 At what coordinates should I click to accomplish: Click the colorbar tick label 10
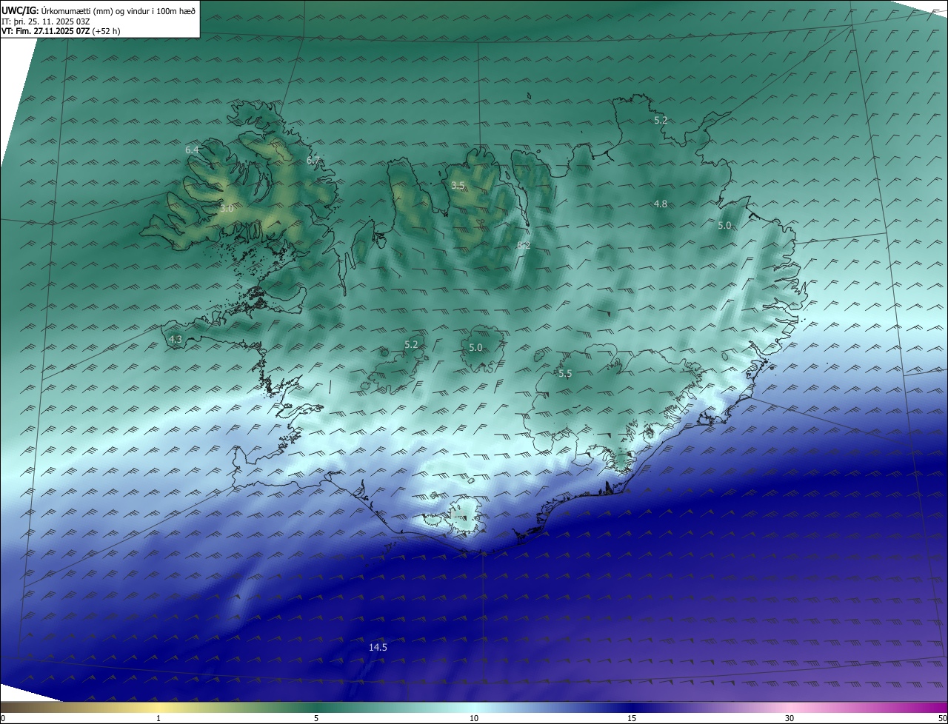click(x=474, y=718)
